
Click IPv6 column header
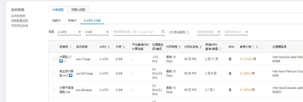coord(231,47)
